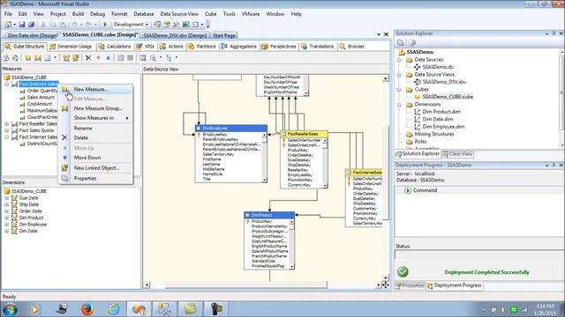Screen dimensions: 565x317
Task: Click the SSASDemo_CUBE.cube file icon
Action: coord(418,97)
